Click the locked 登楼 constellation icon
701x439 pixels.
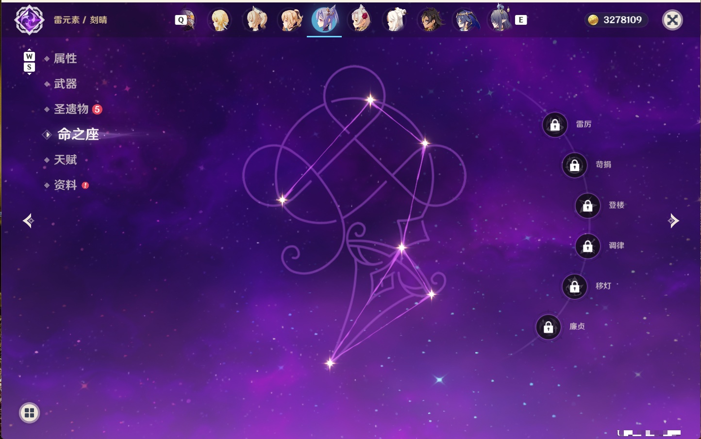588,206
